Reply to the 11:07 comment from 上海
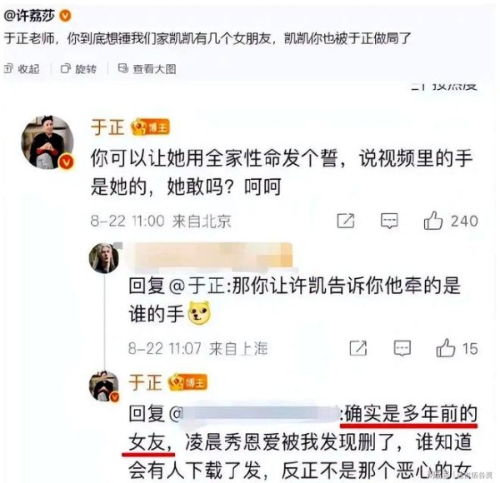 point(402,348)
